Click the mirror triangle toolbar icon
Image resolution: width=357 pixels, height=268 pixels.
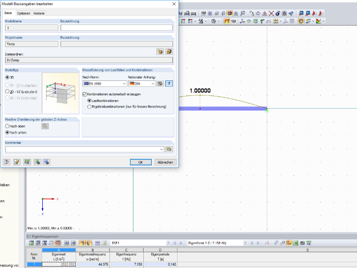(264, 14)
